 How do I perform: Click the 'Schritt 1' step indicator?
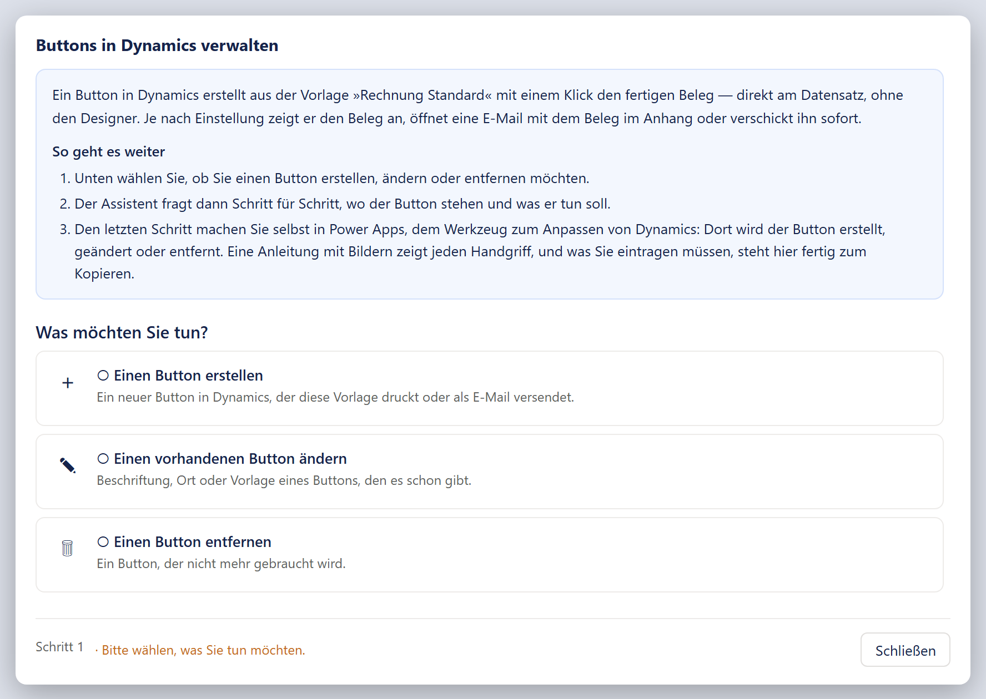coord(59,647)
